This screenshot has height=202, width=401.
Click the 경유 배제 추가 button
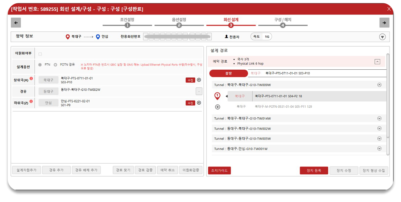coord(86,170)
